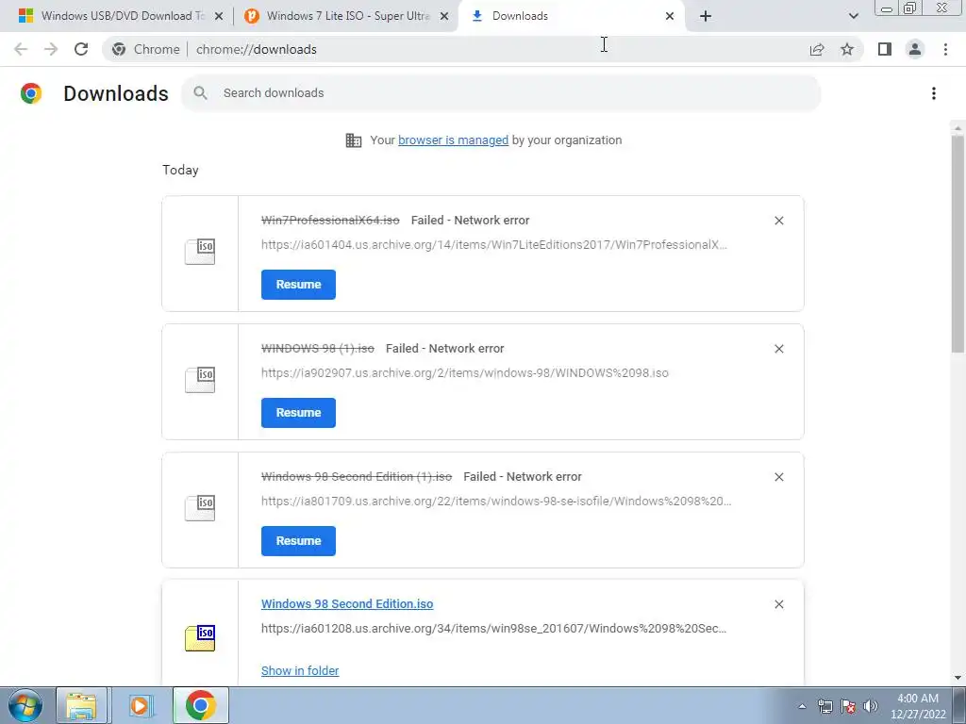Click the win98se_201607 source URL
The width and height of the screenshot is (966, 724).
494,629
